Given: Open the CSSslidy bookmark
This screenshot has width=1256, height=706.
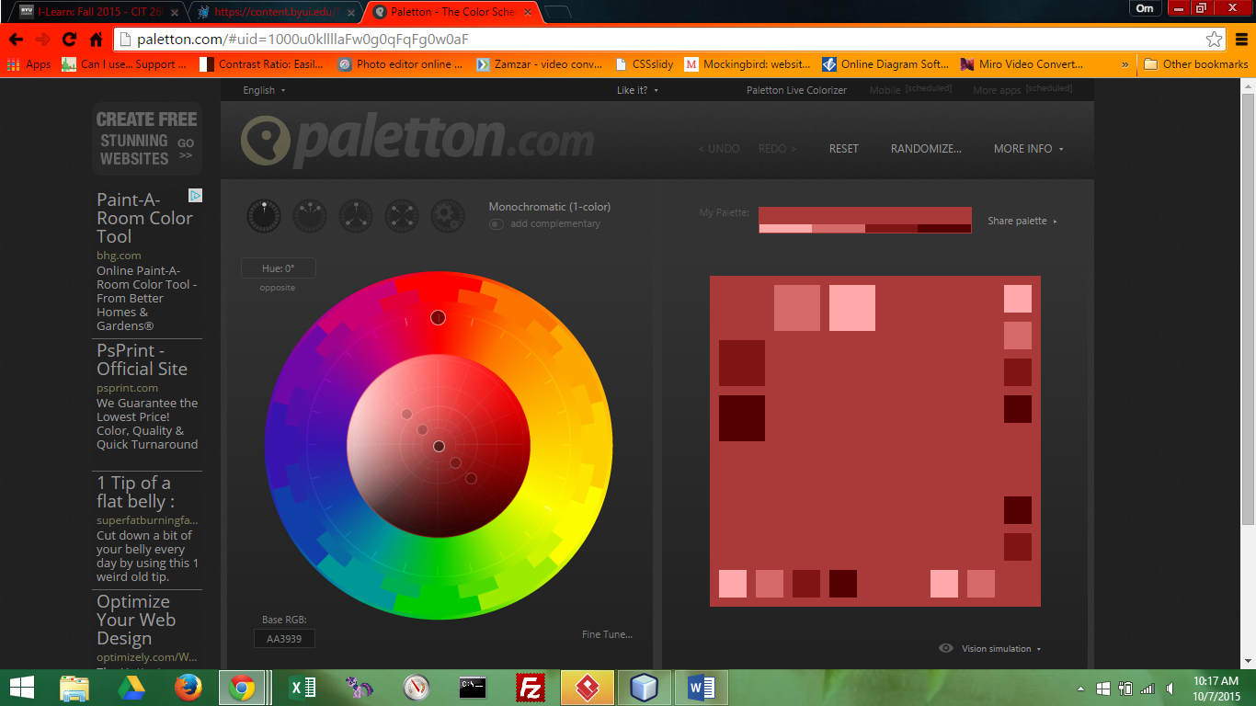Looking at the screenshot, I should [x=643, y=64].
